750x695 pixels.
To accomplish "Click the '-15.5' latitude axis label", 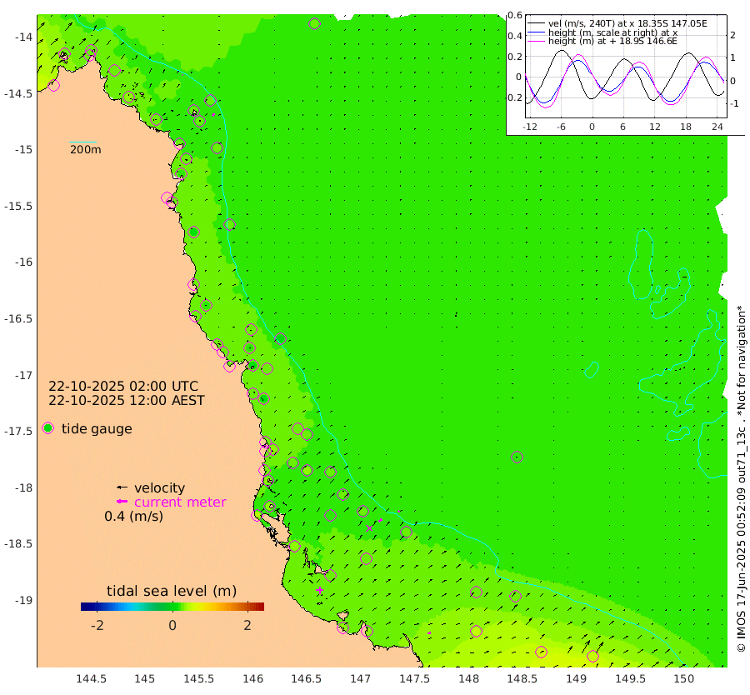I will click(x=18, y=206).
